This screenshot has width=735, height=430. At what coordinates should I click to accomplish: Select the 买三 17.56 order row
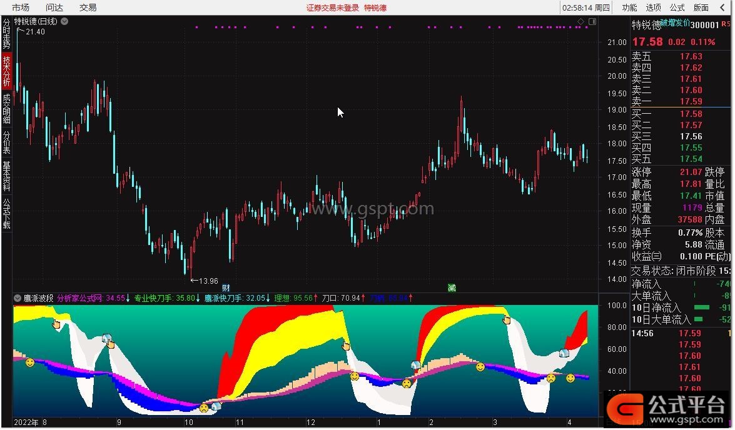(x=681, y=136)
